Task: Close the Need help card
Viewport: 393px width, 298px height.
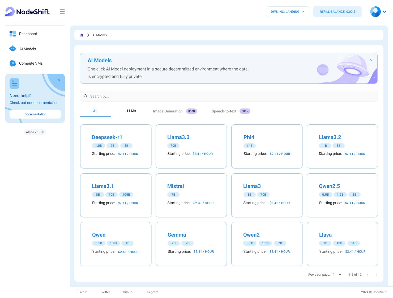Action: (x=59, y=80)
